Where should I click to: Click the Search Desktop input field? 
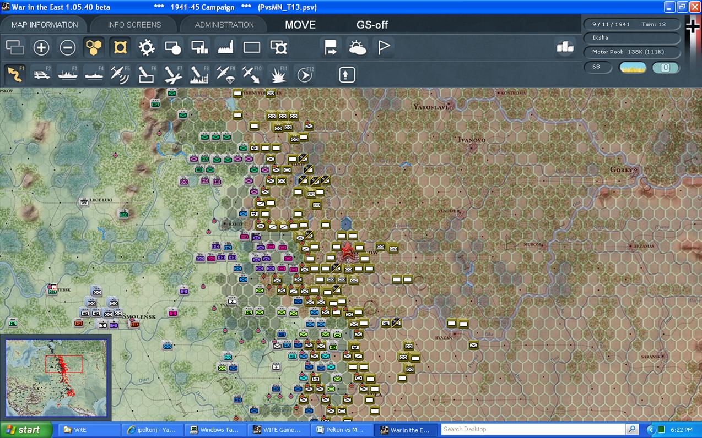coord(533,429)
